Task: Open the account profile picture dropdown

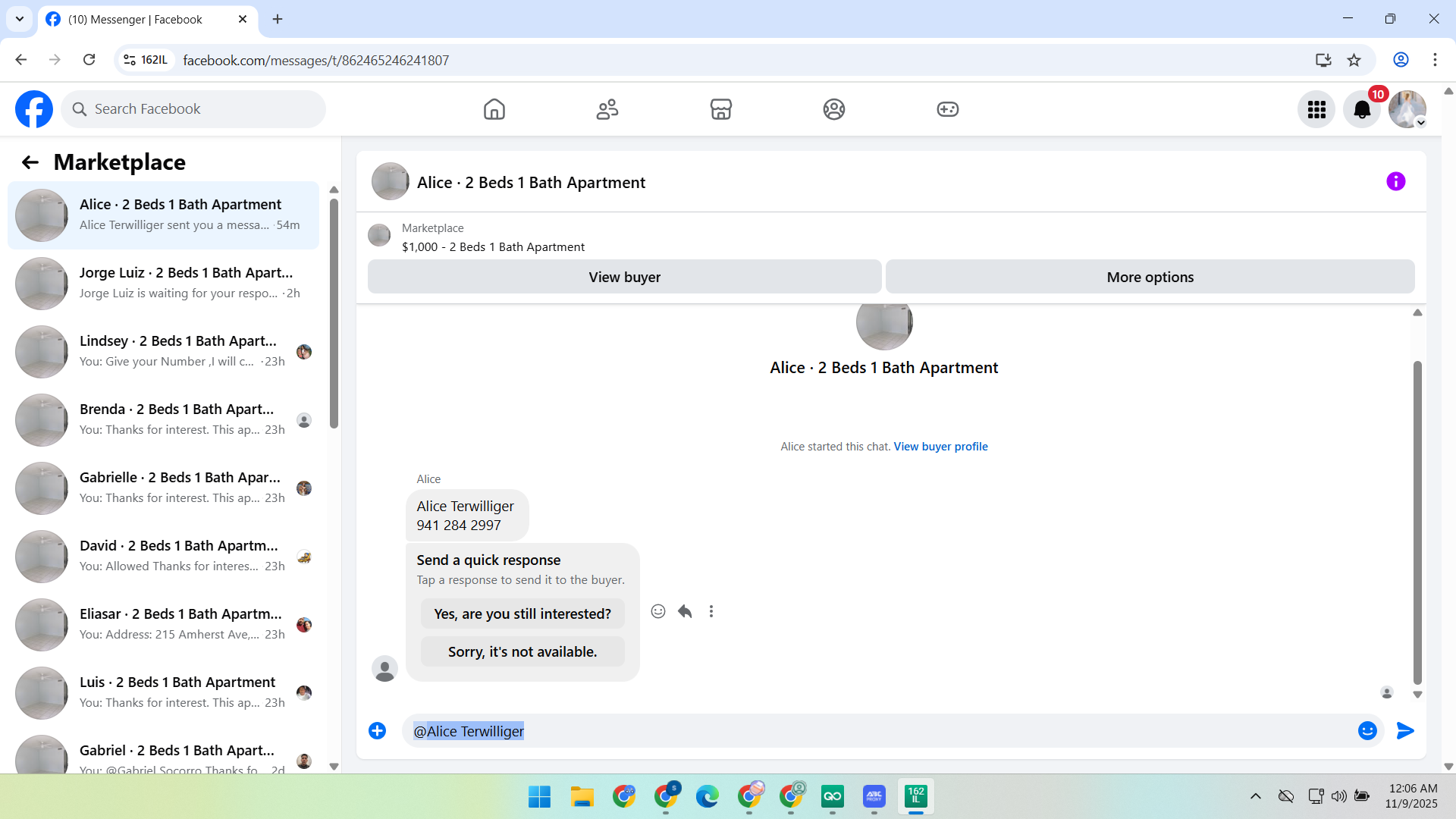Action: click(x=1407, y=110)
